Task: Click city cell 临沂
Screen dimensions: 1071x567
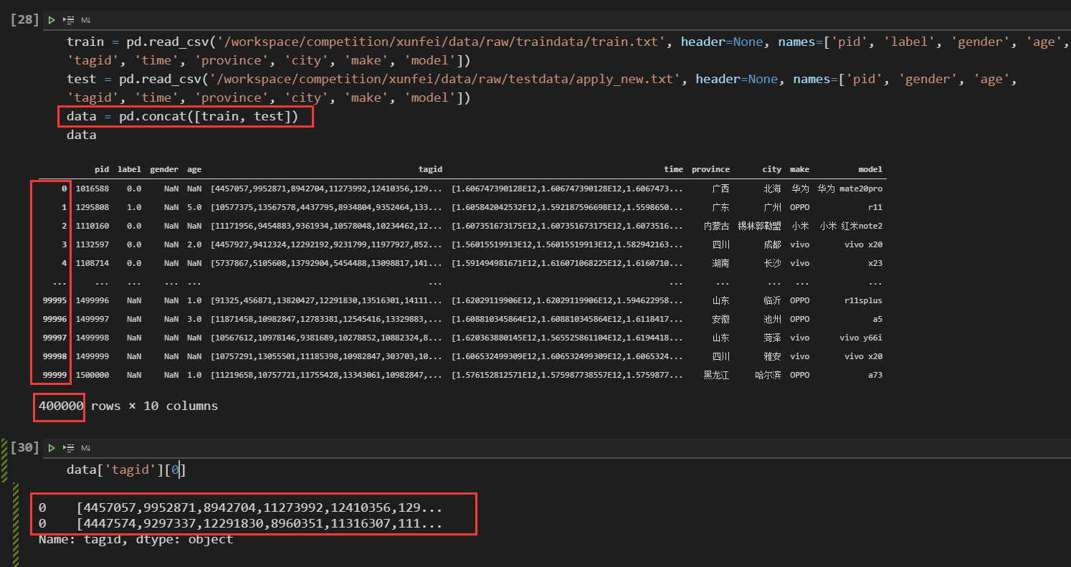Action: 773,300
